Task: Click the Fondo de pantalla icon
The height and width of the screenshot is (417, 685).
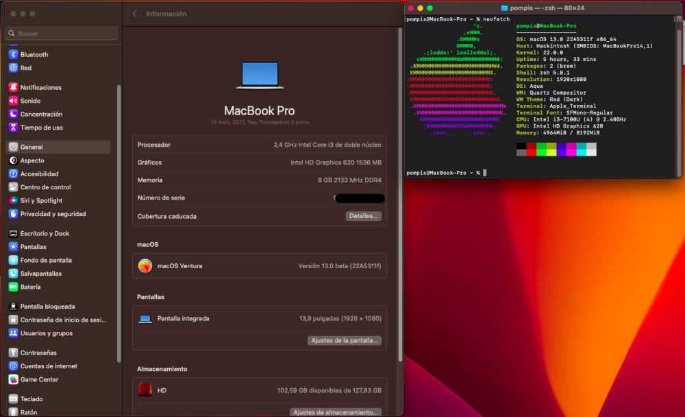Action: 13,260
